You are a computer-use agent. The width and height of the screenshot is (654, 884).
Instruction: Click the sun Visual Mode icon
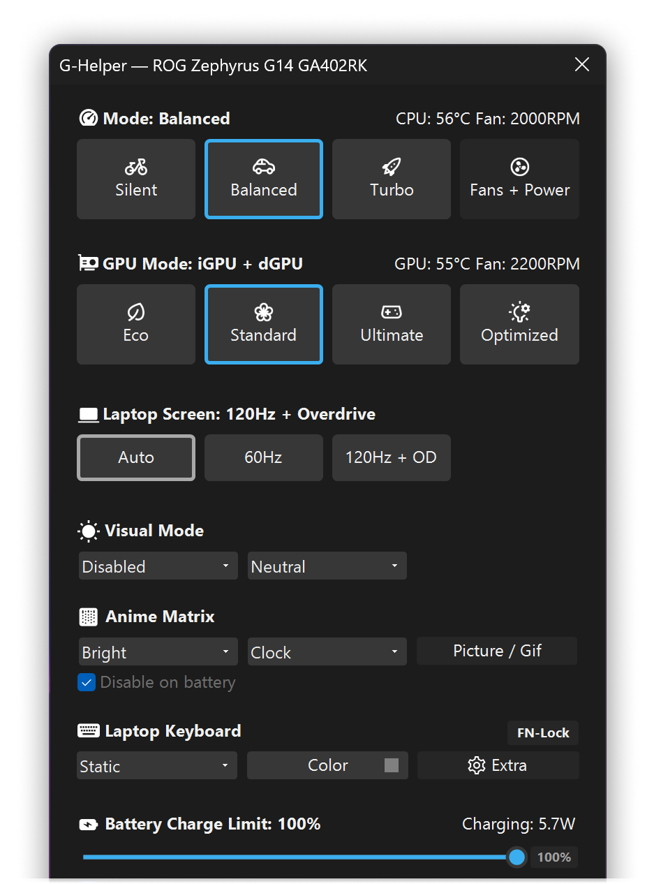click(x=89, y=531)
